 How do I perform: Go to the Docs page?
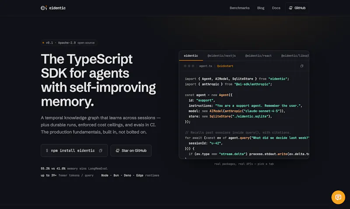[x=276, y=8]
